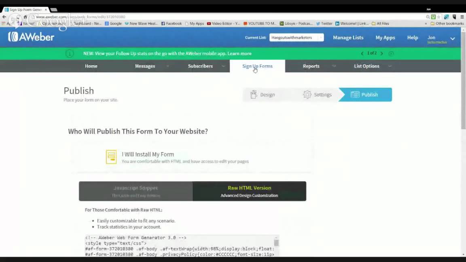Open the Chrome menu icon
The height and width of the screenshot is (262, 466).
(462, 17)
